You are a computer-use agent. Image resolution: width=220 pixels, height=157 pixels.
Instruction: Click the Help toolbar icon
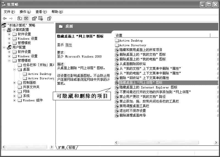coord(49,18)
